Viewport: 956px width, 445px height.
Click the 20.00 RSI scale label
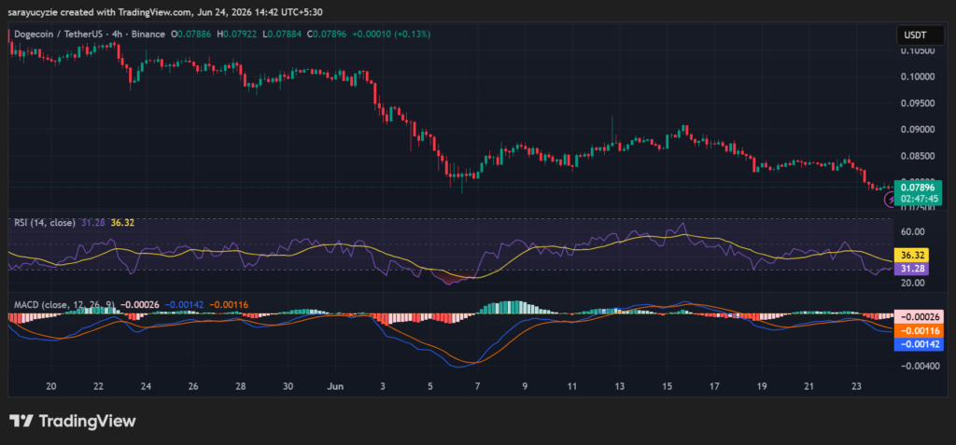tap(912, 283)
